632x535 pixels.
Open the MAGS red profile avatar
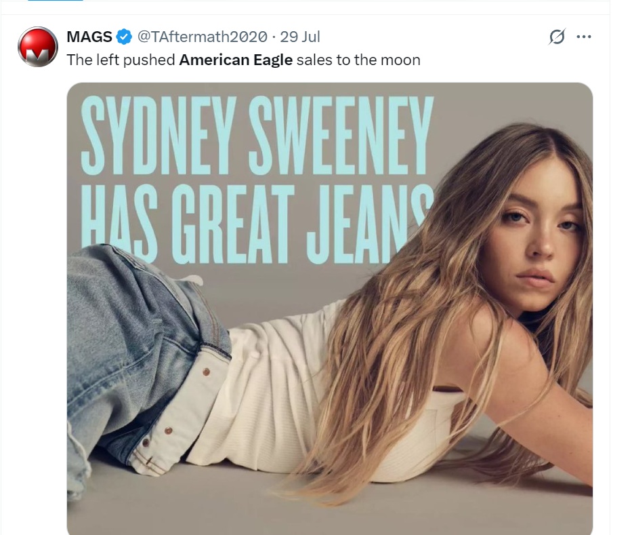tap(37, 47)
